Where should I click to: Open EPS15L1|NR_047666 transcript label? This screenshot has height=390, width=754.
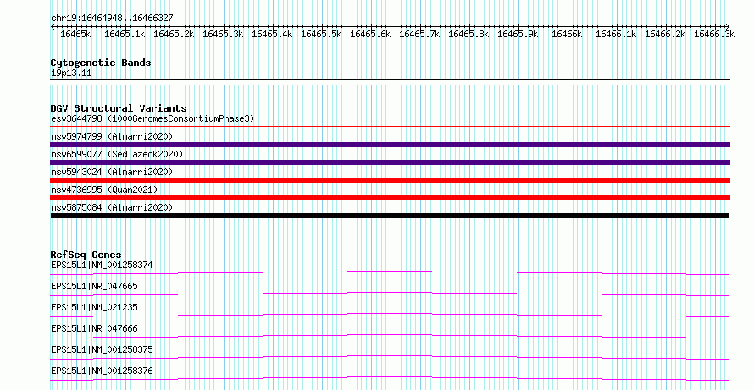94,328
